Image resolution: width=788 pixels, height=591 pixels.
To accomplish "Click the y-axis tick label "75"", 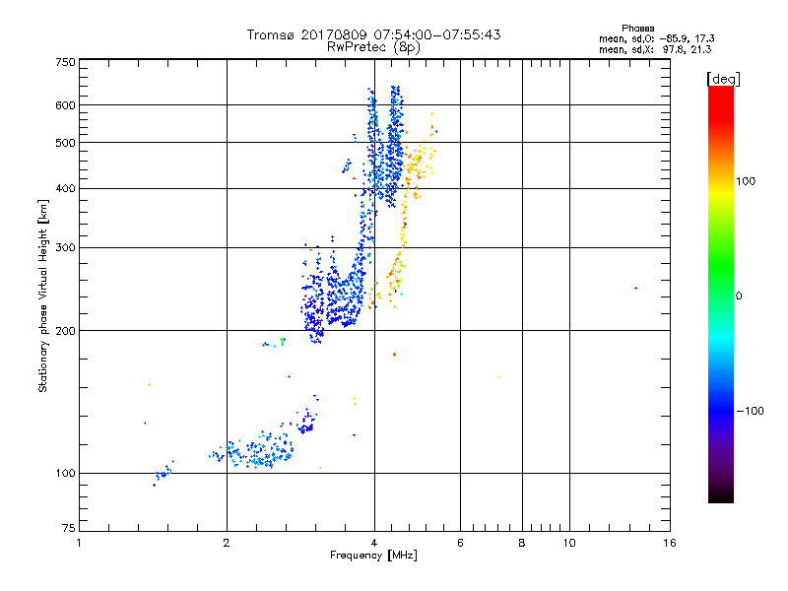I will [x=69, y=528].
